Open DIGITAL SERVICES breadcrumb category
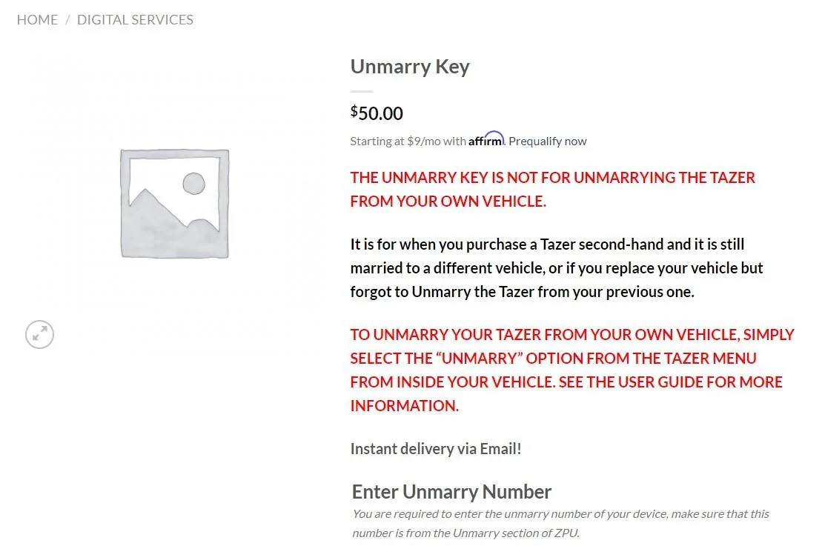 pyautogui.click(x=135, y=20)
